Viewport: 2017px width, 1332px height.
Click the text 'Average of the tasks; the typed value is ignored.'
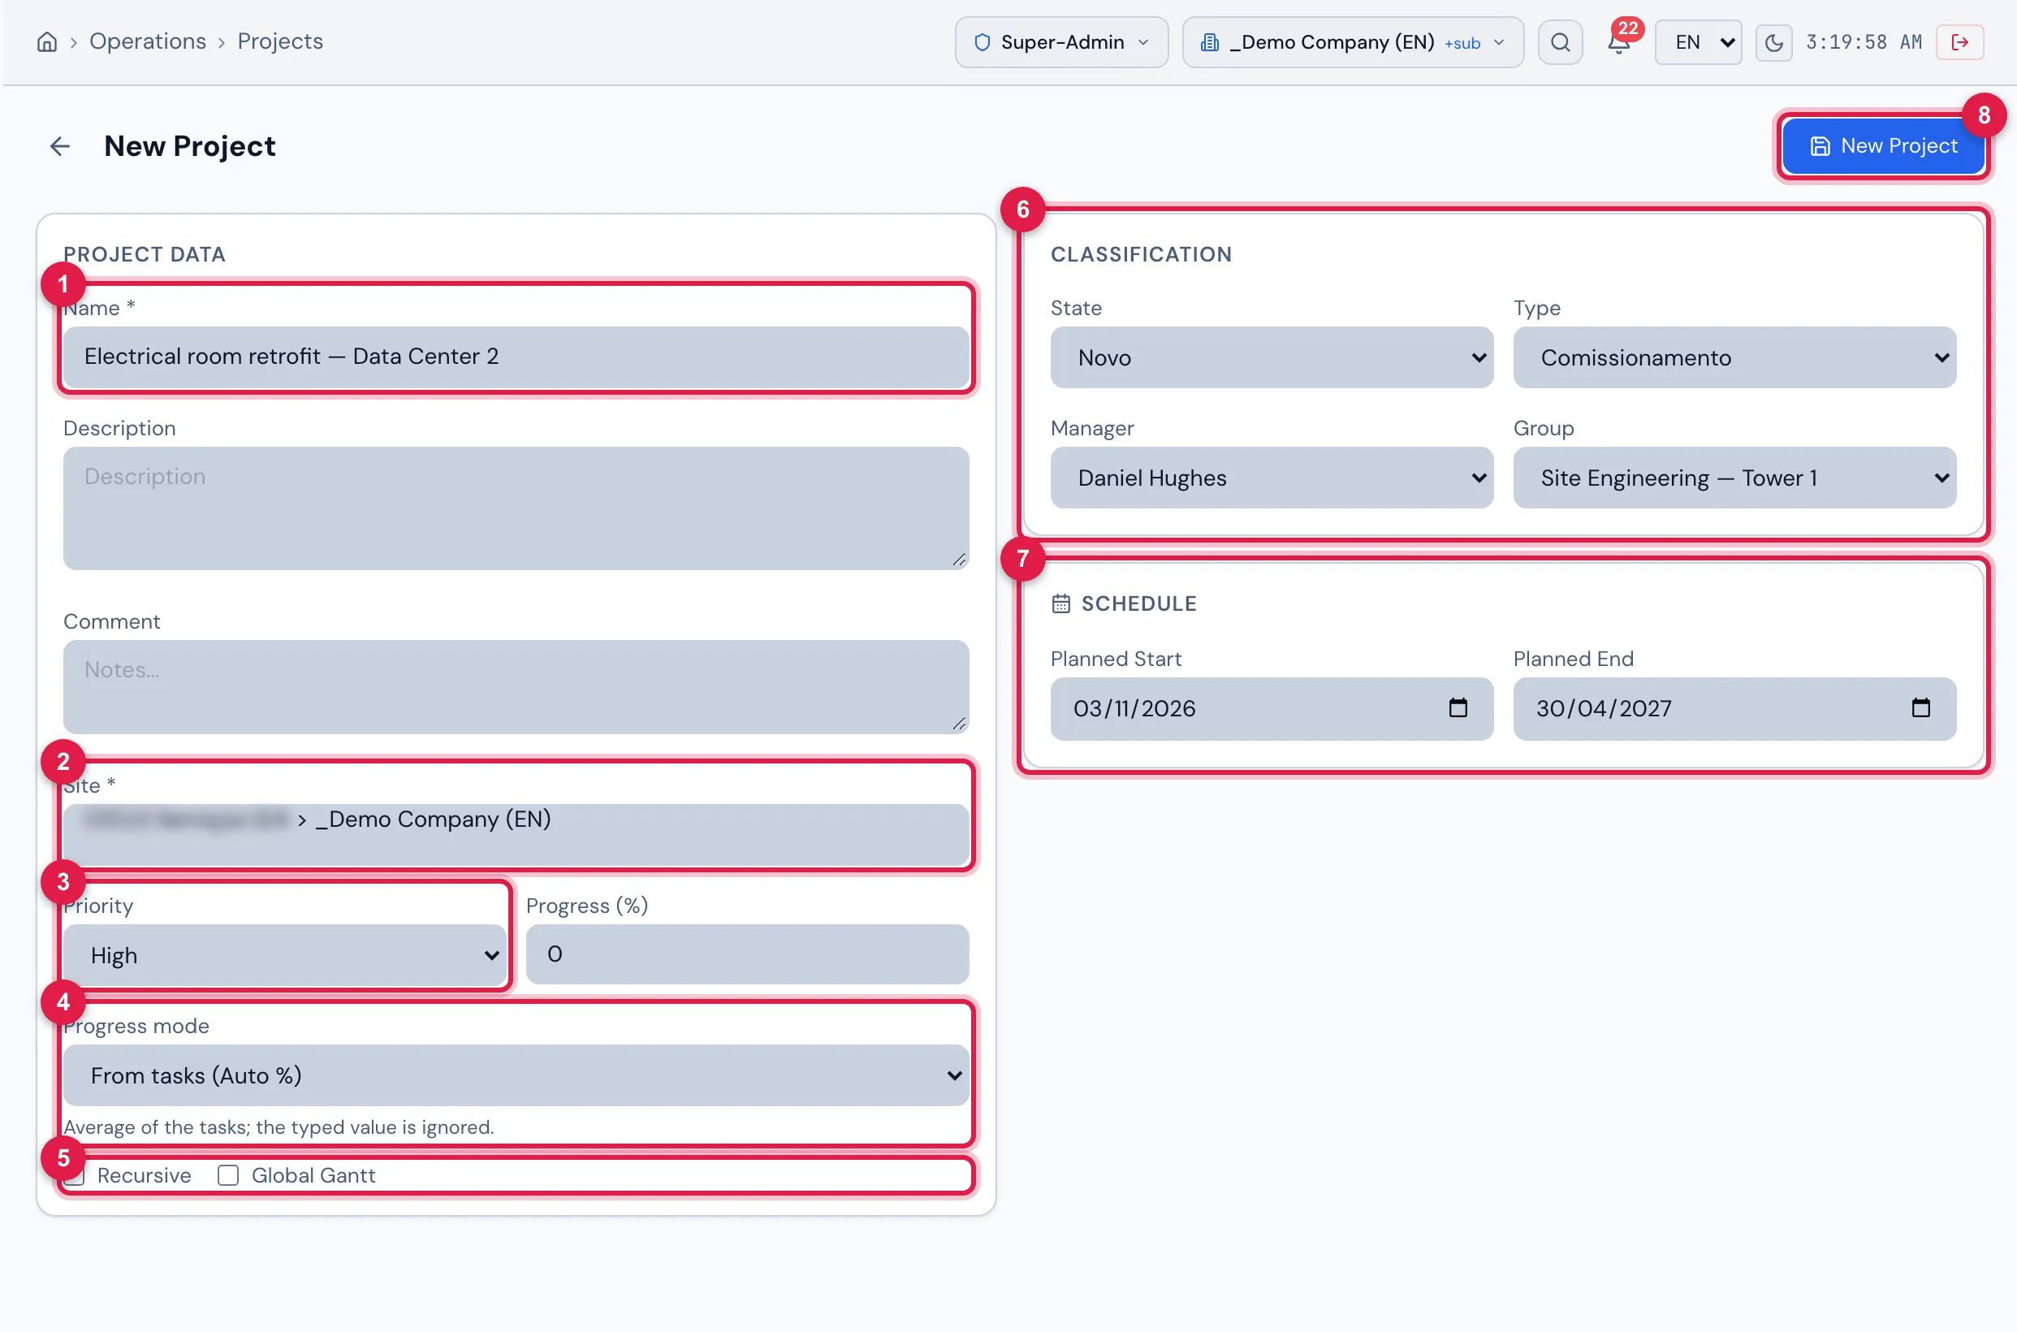(x=279, y=1127)
